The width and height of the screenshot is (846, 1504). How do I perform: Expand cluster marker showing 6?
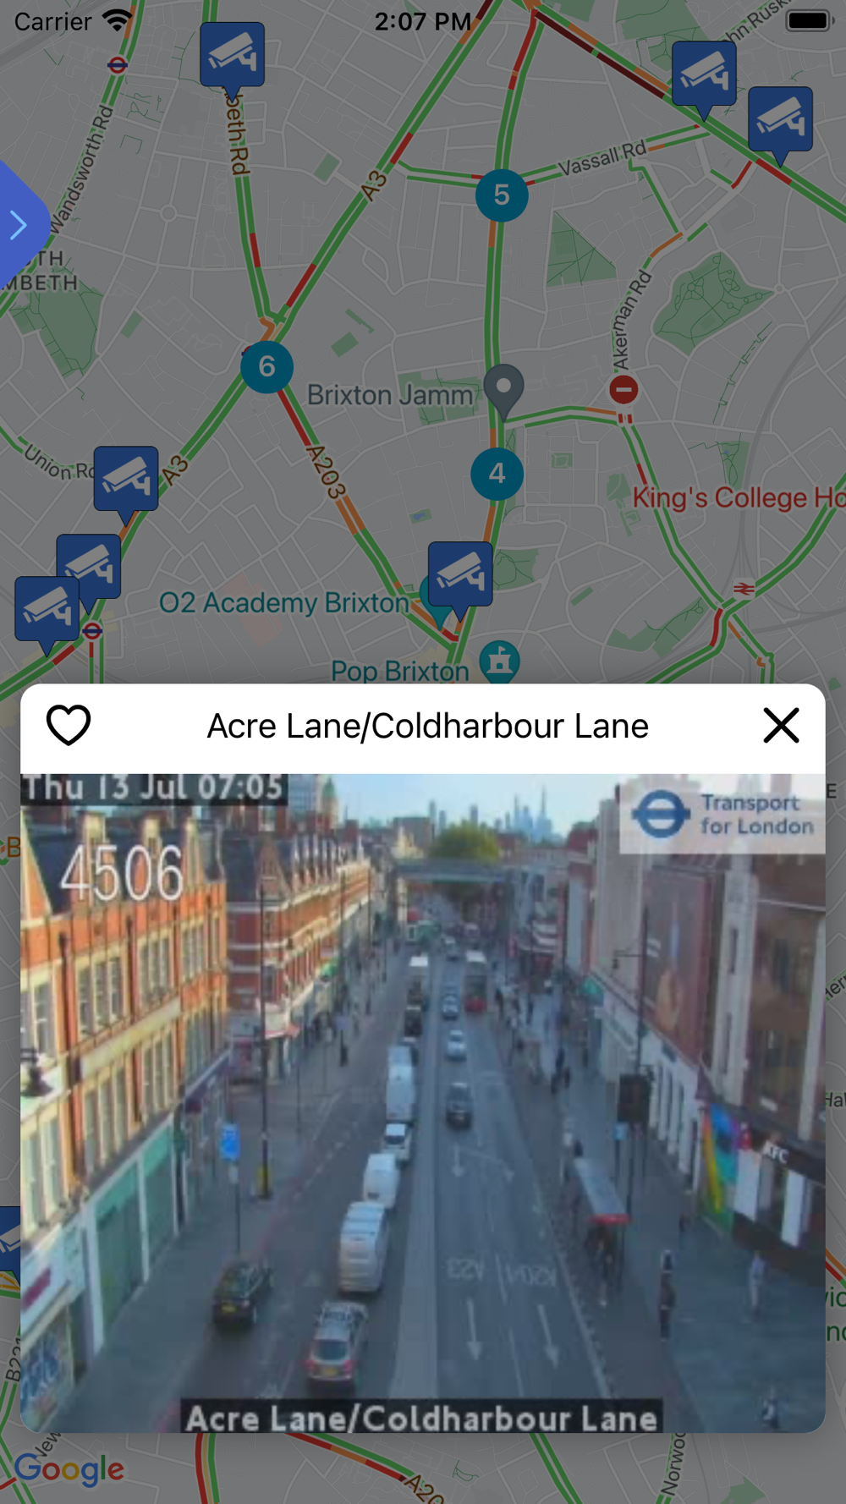266,366
